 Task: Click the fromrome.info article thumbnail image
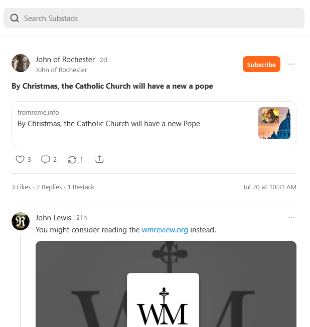[x=274, y=123]
